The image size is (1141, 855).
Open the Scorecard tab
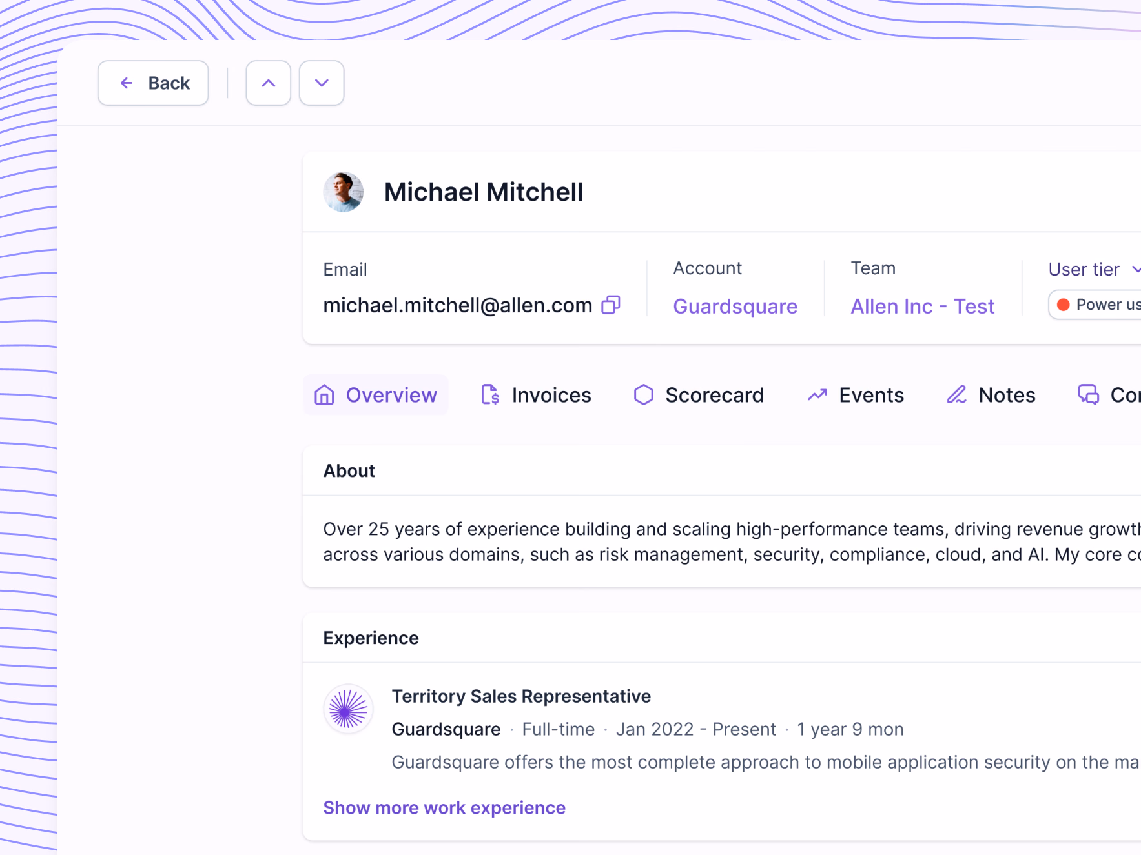[699, 395]
